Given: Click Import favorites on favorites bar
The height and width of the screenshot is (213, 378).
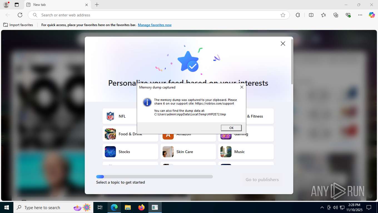Looking at the screenshot, I should (18, 25).
